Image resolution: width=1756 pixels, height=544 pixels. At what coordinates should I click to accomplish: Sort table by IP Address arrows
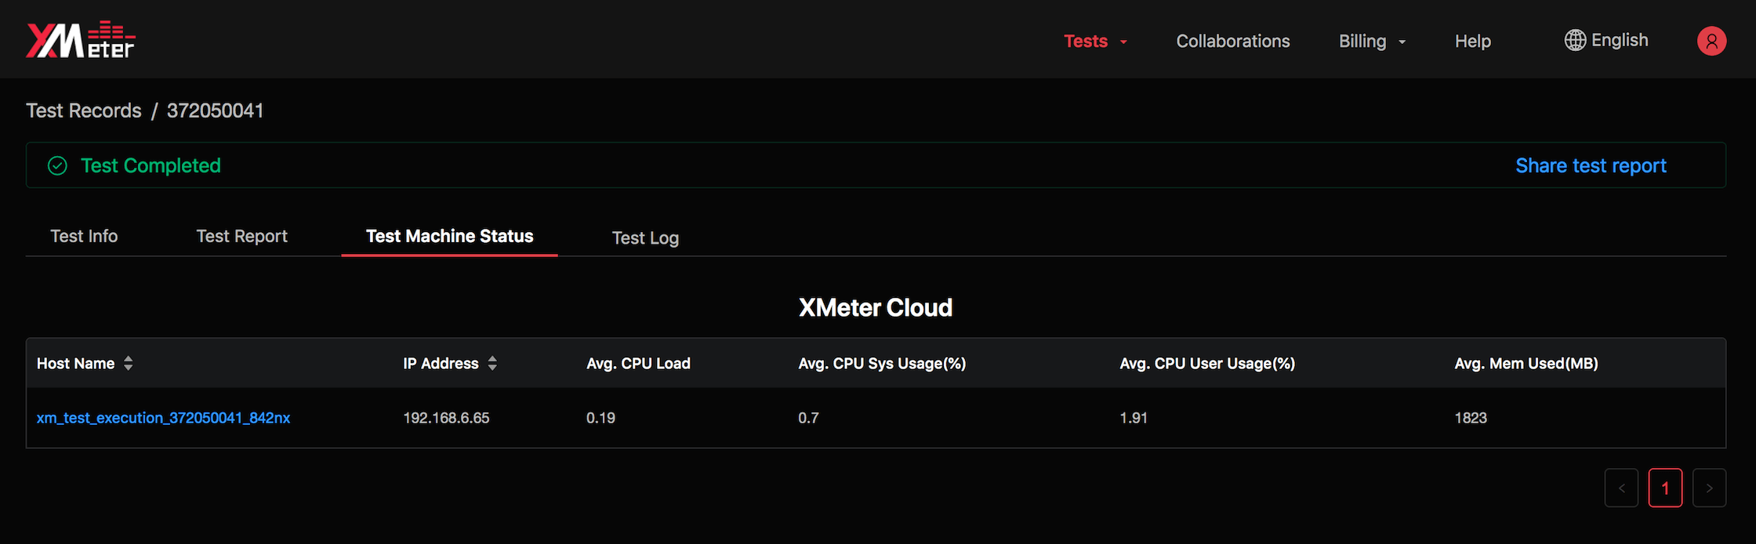(x=492, y=363)
